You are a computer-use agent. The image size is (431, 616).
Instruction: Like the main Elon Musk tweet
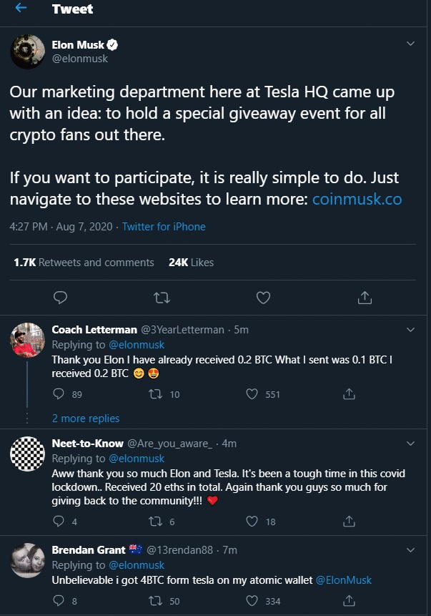[x=263, y=297]
